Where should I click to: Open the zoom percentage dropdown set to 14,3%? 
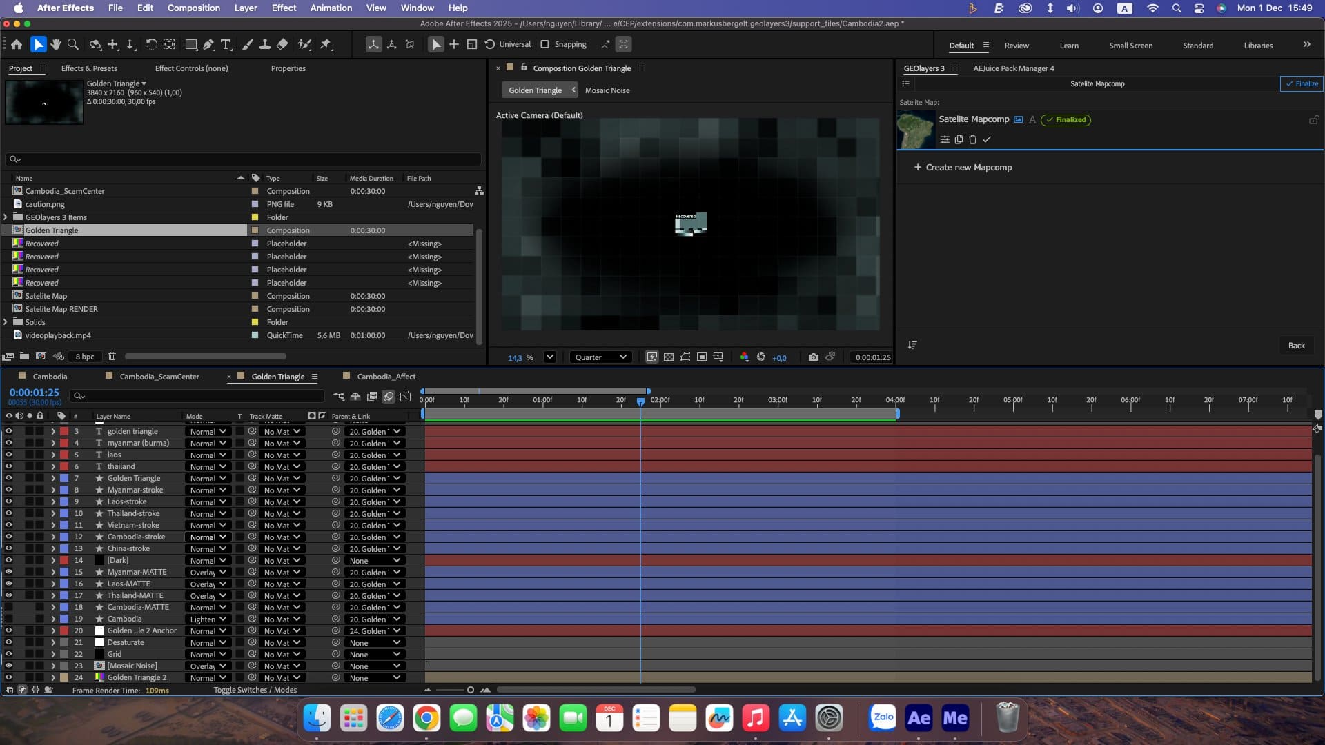[550, 357]
